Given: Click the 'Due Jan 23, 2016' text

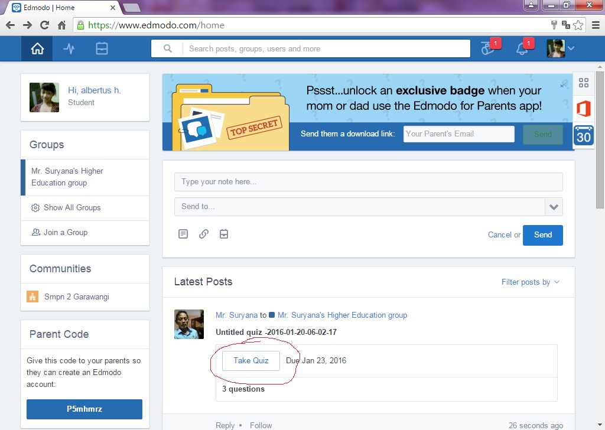Looking at the screenshot, I should 316,360.
